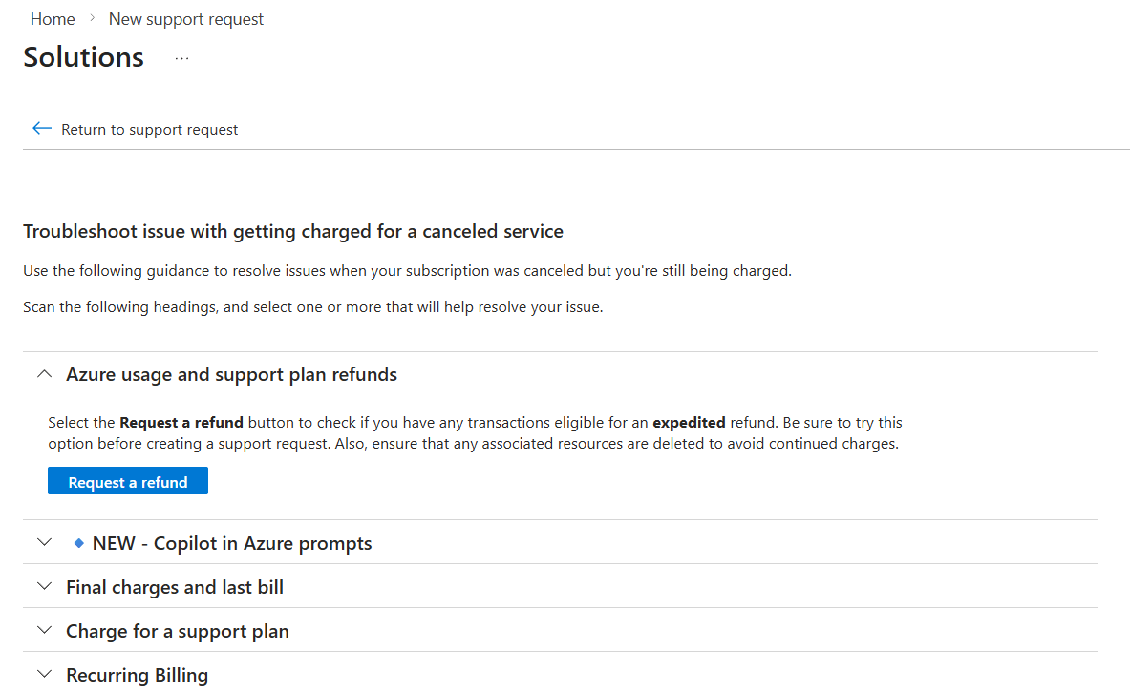Click the back arrow icon

41,129
